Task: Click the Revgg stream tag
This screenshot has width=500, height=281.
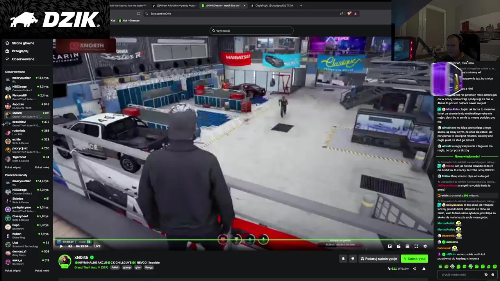Action: point(149,267)
